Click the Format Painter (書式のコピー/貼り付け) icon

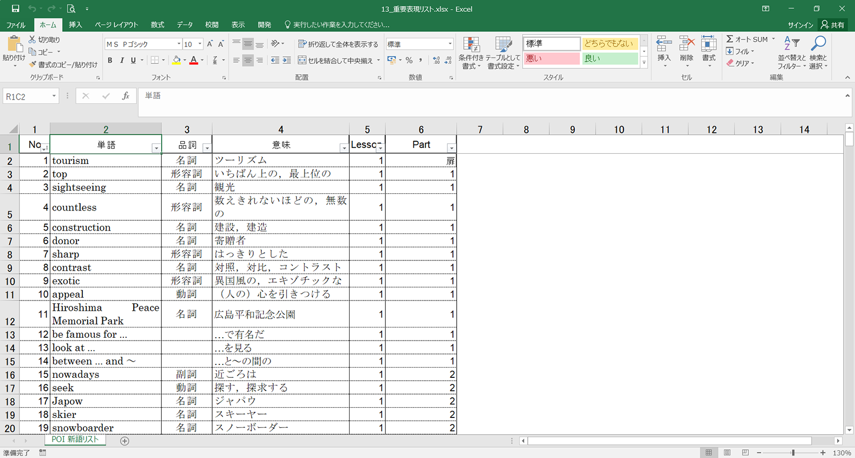coord(33,64)
